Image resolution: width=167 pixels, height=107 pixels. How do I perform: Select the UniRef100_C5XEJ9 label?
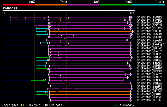[150, 46]
